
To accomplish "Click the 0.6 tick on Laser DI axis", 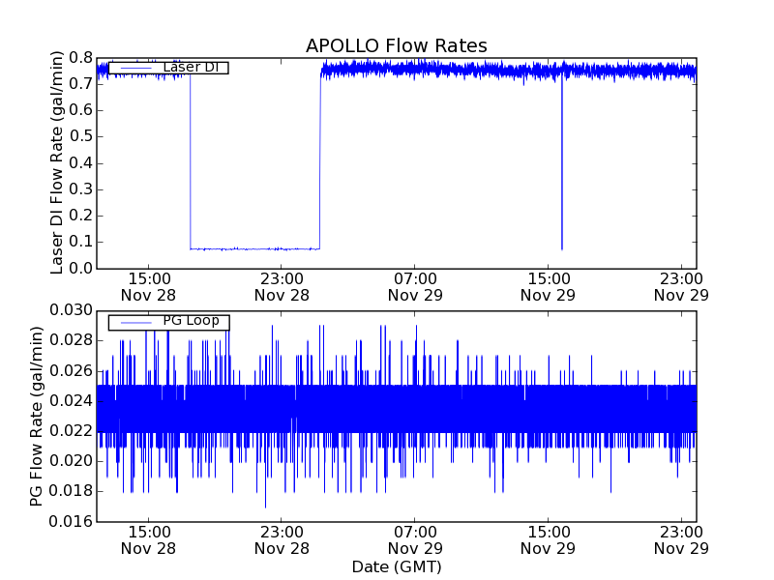I will [81, 110].
